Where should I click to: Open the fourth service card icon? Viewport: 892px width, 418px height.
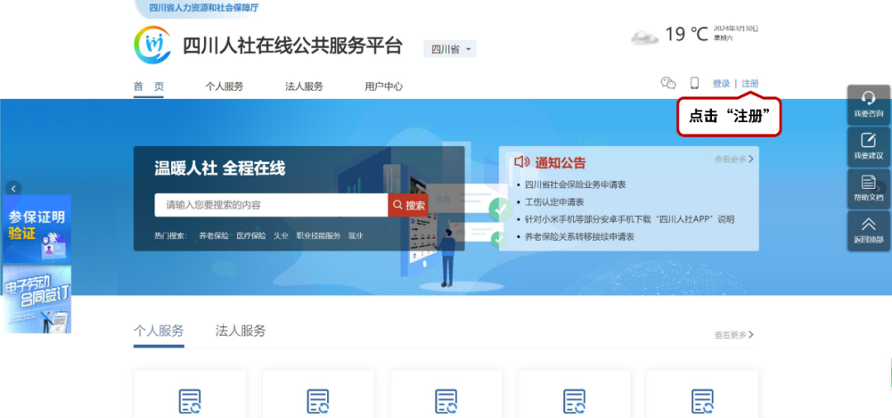point(574,401)
